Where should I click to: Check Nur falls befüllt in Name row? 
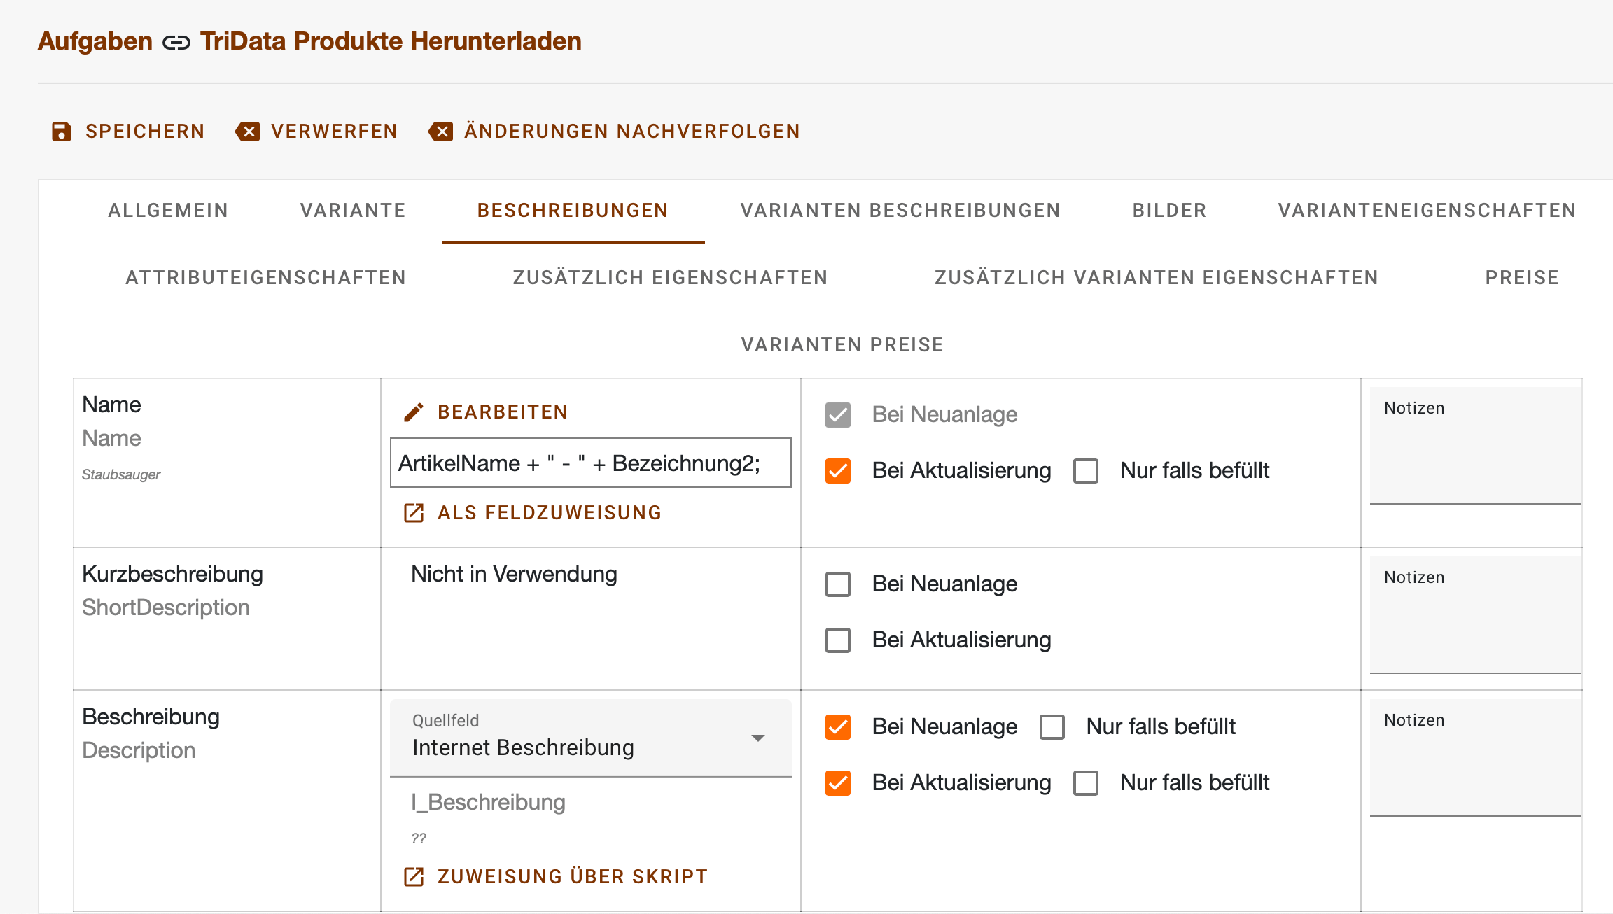[1086, 471]
